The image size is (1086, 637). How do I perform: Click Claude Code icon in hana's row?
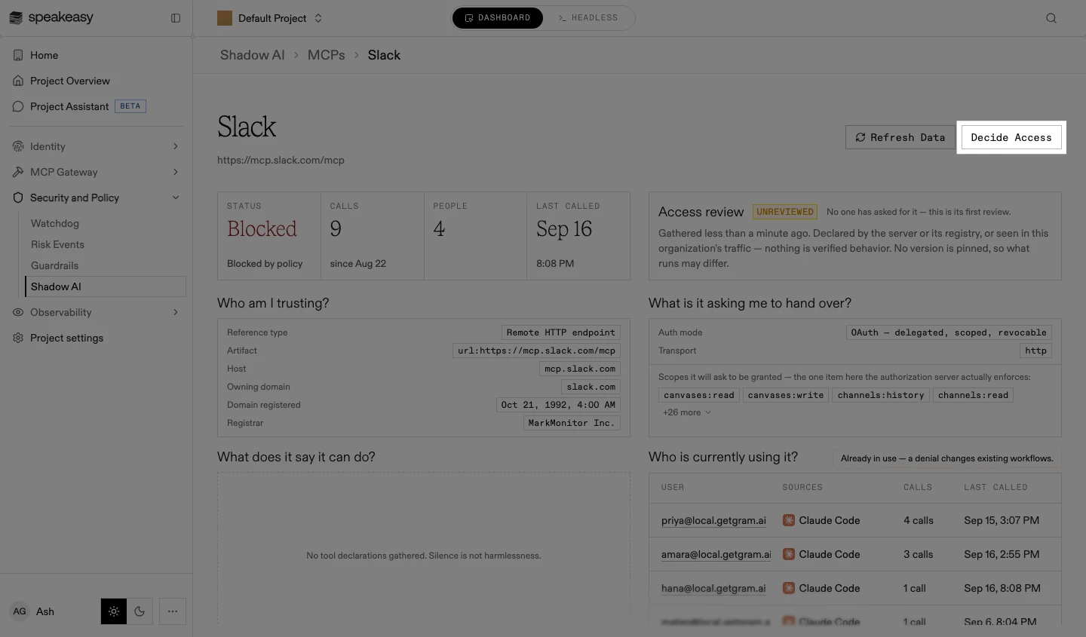tap(789, 588)
